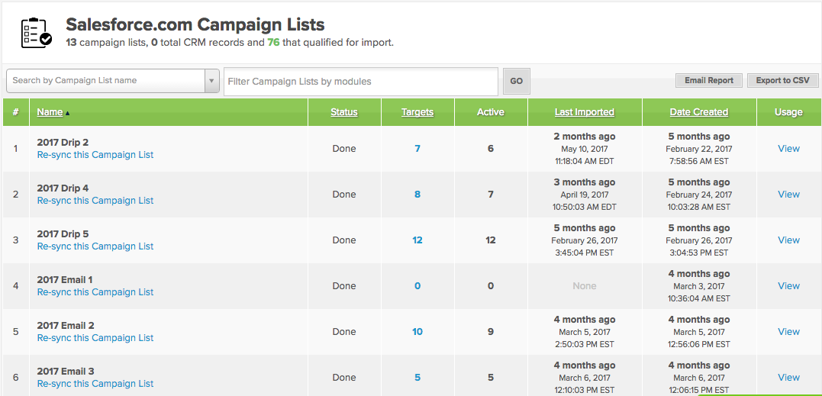Click the Active column header
This screenshot has width=822, height=396.
491,112
